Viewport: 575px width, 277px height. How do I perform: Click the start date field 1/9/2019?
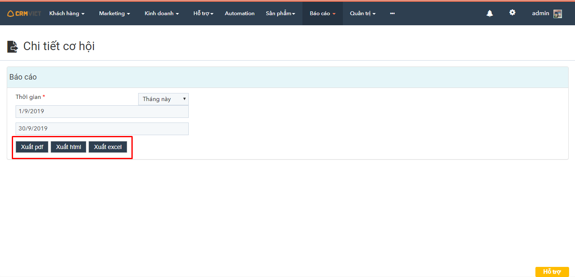102,112
